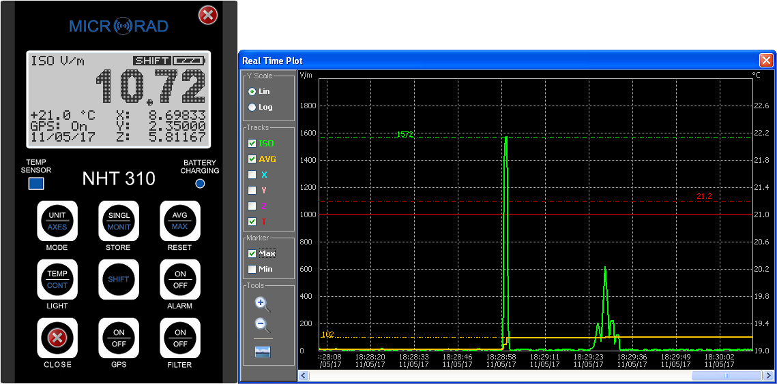The height and width of the screenshot is (384, 777).
Task: Select the Log Y scale radio button
Action: click(252, 107)
